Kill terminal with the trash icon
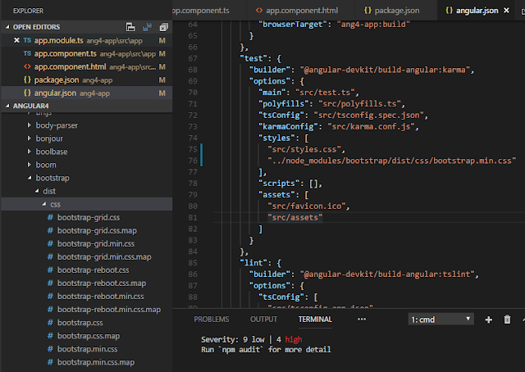The width and height of the screenshot is (525, 372). click(507, 320)
